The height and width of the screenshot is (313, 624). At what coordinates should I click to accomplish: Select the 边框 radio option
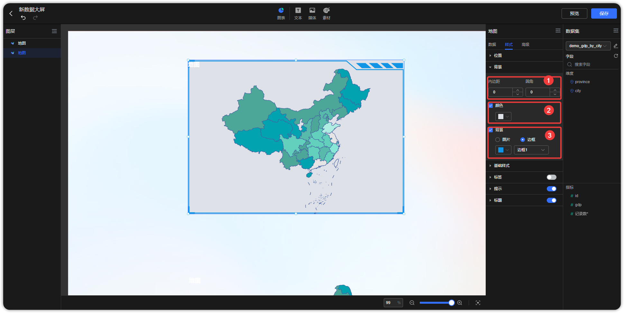pyautogui.click(x=523, y=140)
